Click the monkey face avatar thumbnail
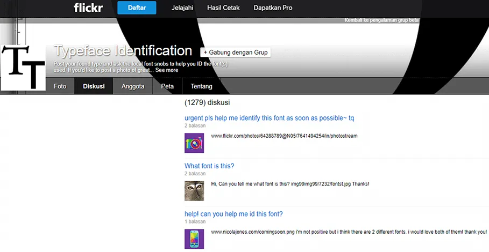The width and height of the screenshot is (489, 252). click(194, 191)
